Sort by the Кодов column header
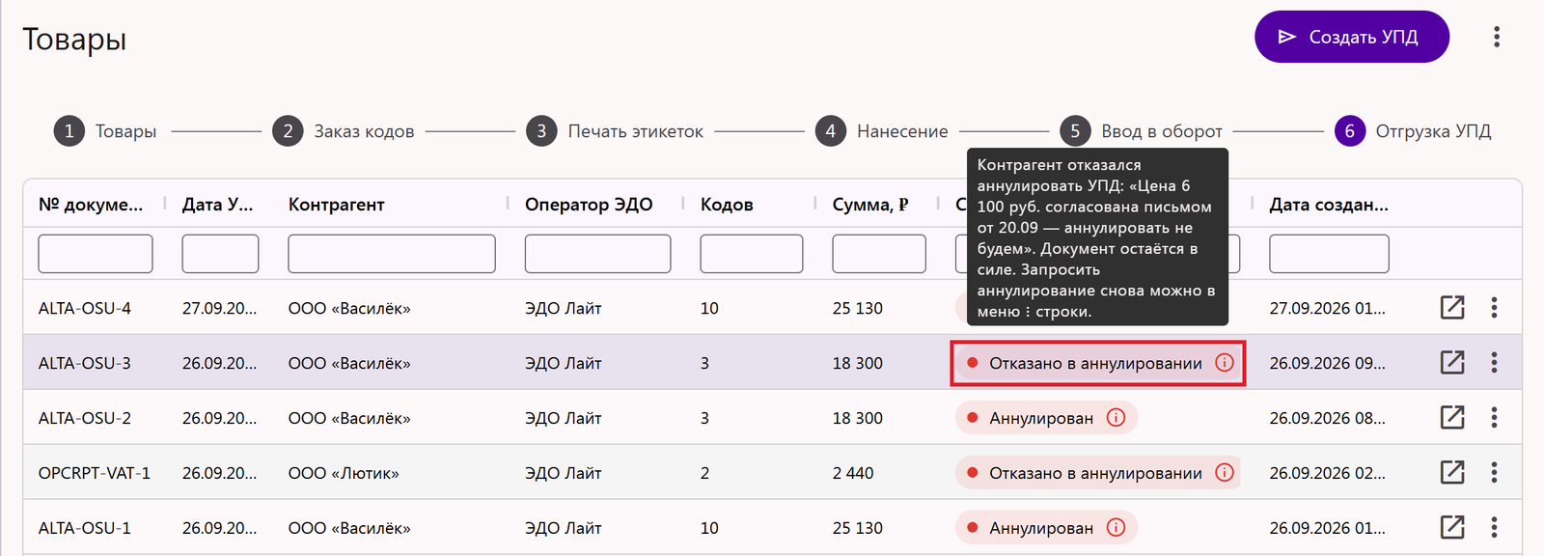 pos(727,205)
